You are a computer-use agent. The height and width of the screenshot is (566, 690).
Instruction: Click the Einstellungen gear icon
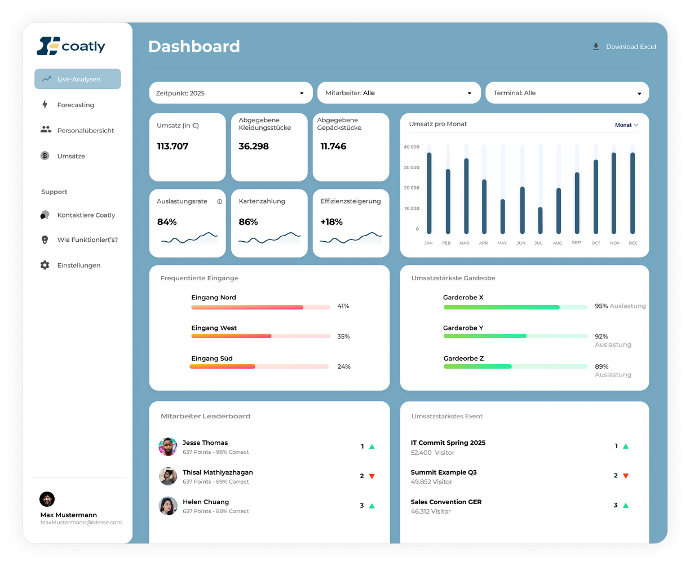45,265
